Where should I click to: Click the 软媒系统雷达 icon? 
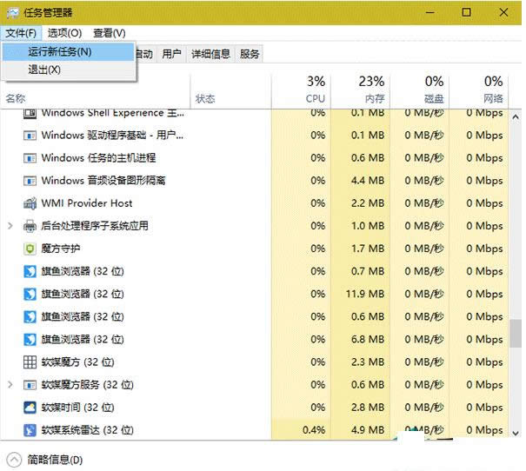coord(30,430)
